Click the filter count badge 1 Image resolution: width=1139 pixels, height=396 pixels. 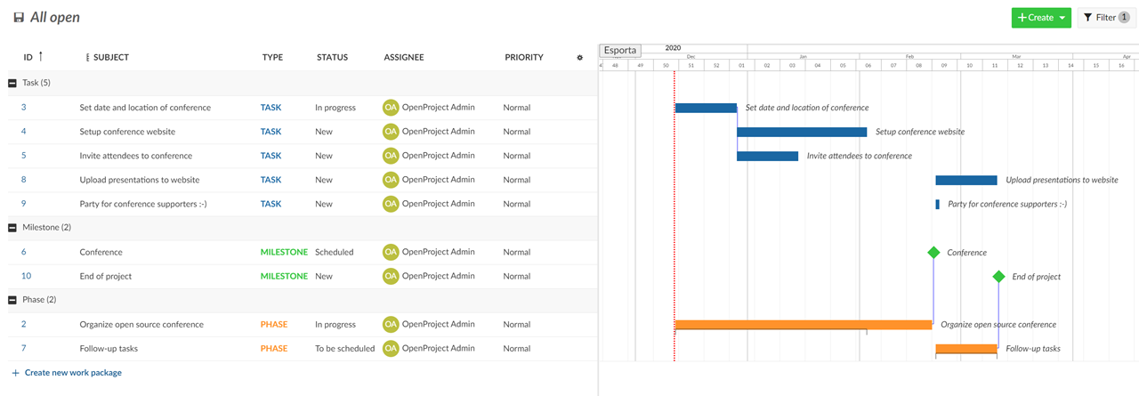pyautogui.click(x=1124, y=18)
